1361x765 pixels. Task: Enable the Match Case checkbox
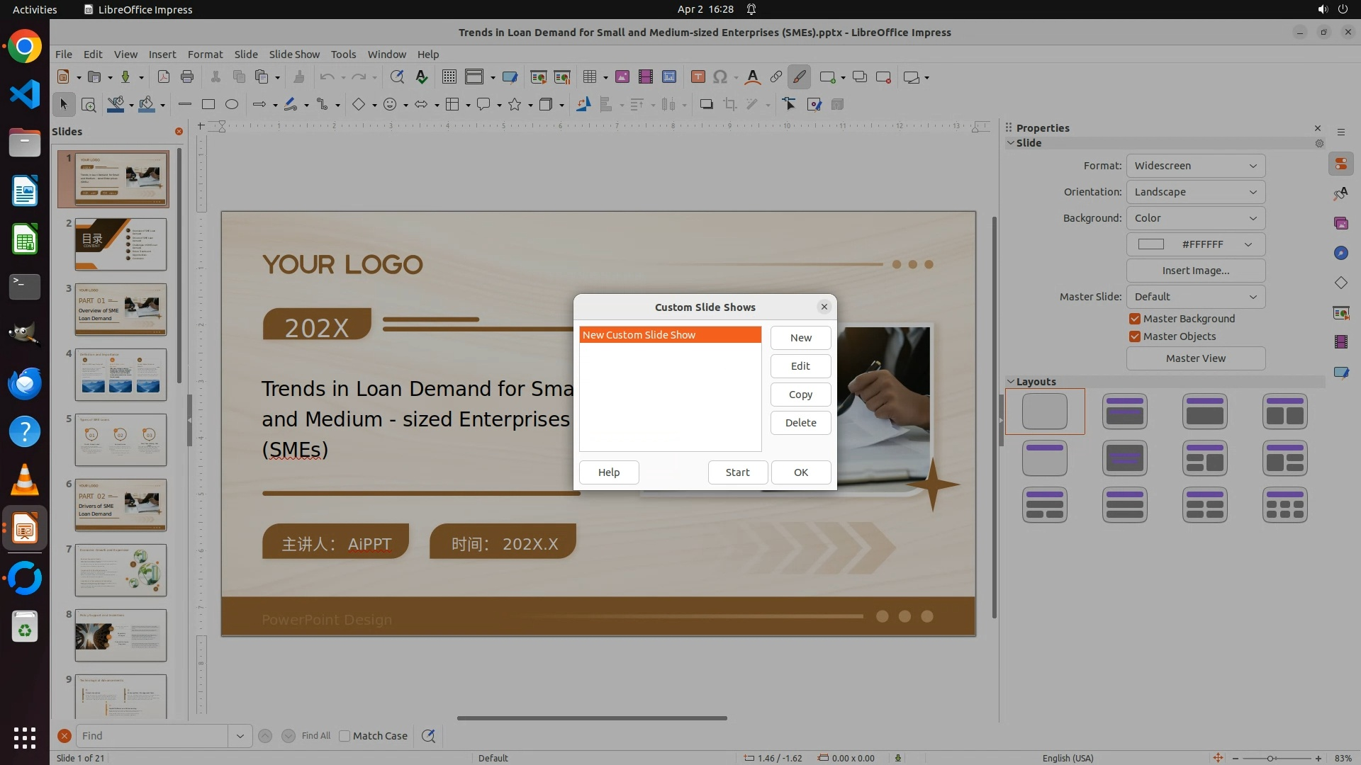click(x=345, y=736)
